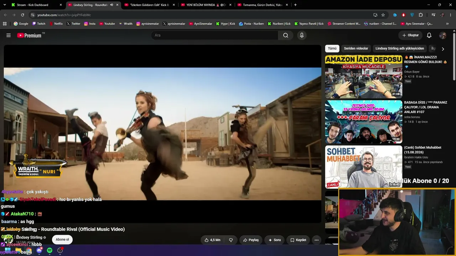Image resolution: width=456 pixels, height=256 pixels.
Task: Open YouTube notifications bell
Action: pyautogui.click(x=429, y=35)
